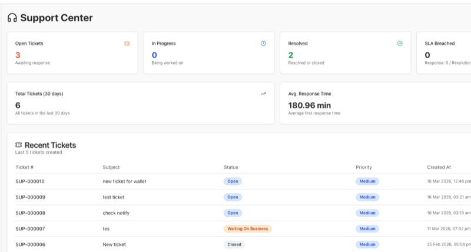Click the Recent Tickets heading
This screenshot has height=252, width=471.
pyautogui.click(x=50, y=145)
